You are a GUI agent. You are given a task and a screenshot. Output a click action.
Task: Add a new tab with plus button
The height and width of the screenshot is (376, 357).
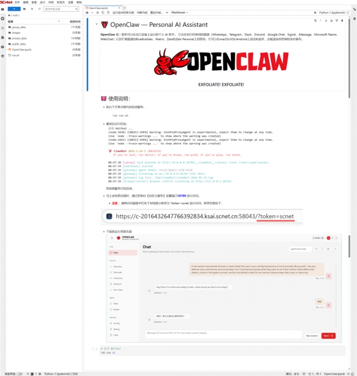(x=125, y=8)
